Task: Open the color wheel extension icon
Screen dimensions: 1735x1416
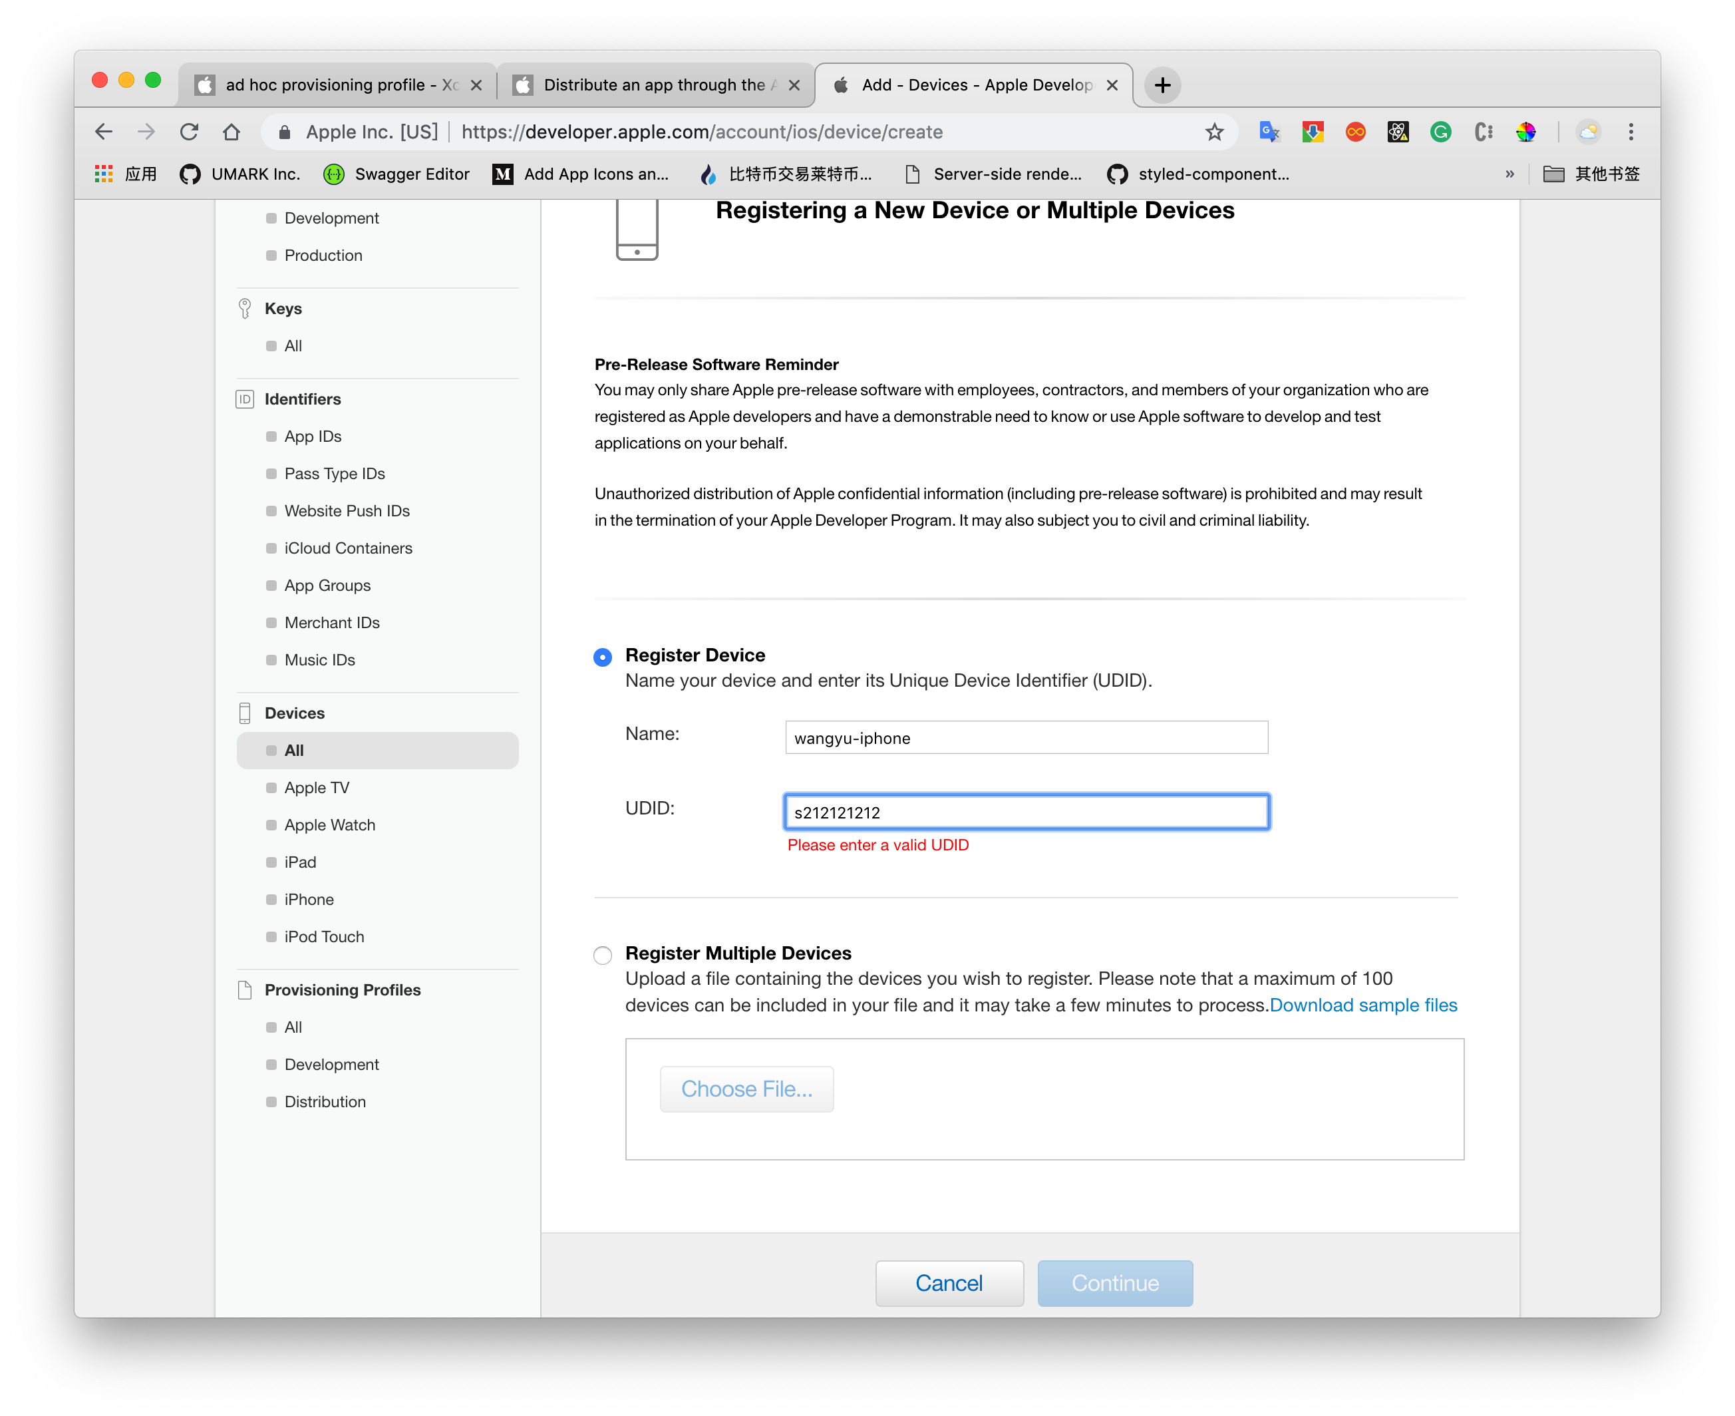Action: point(1525,131)
